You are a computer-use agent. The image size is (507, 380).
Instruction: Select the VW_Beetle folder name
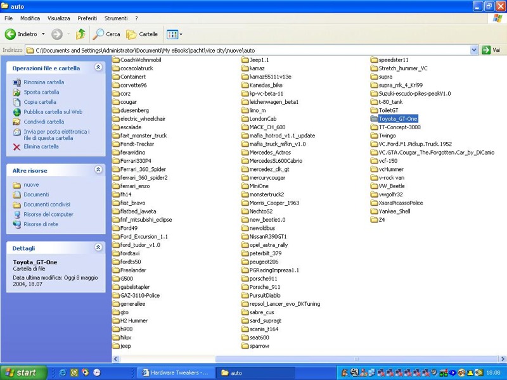(392, 186)
